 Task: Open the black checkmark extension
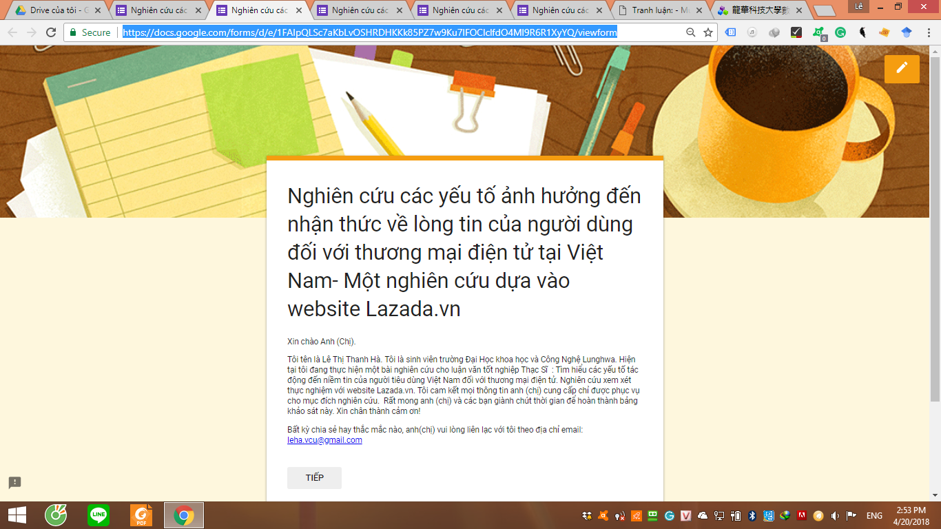796,32
